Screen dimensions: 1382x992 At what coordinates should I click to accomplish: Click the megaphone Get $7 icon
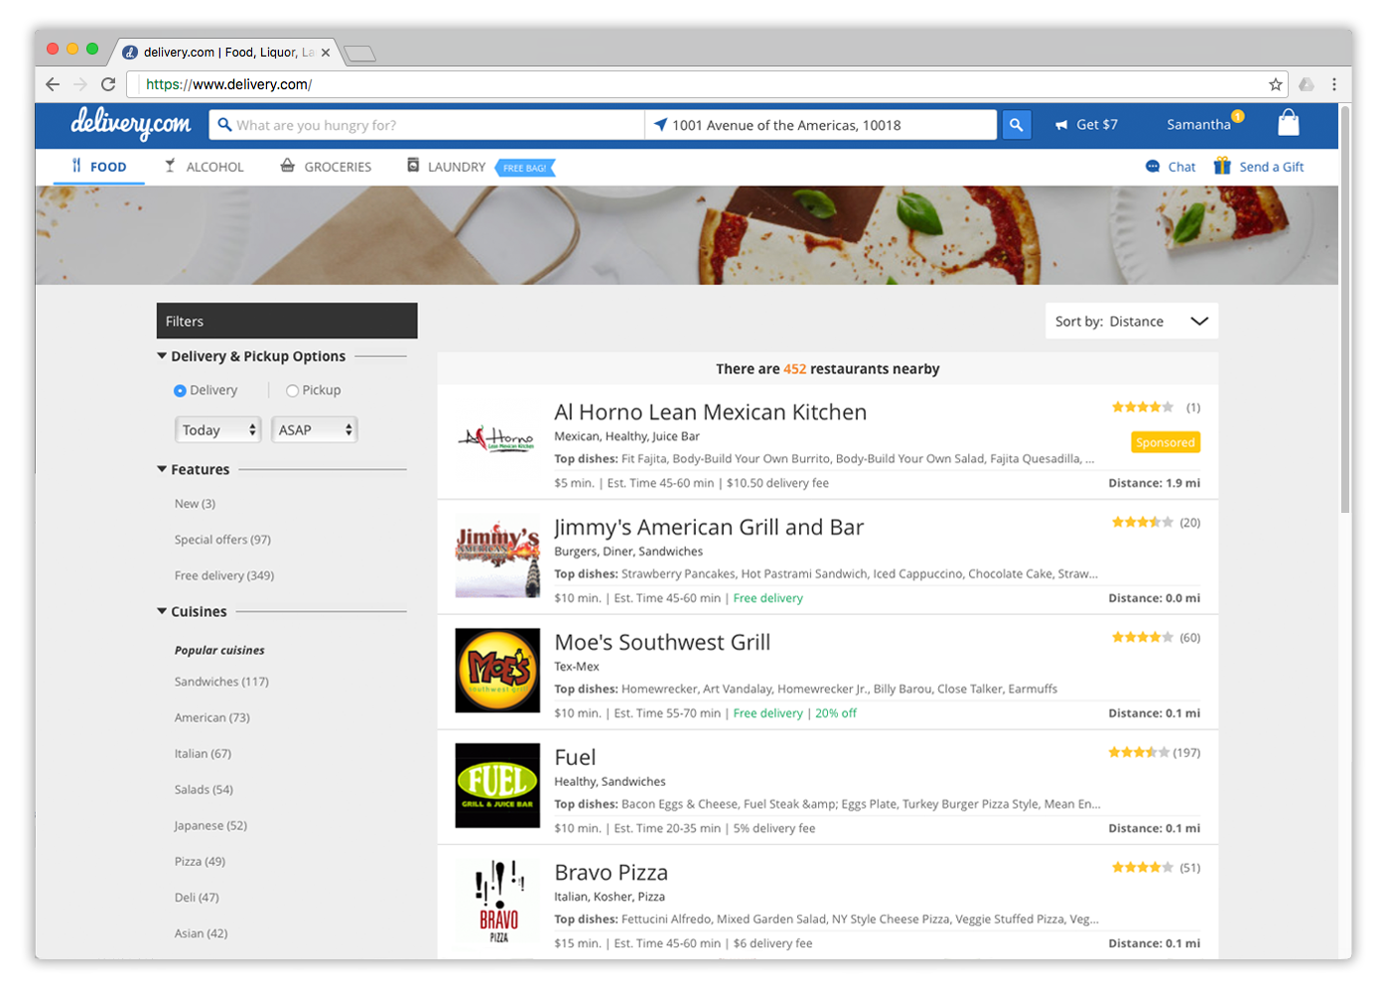click(1061, 125)
